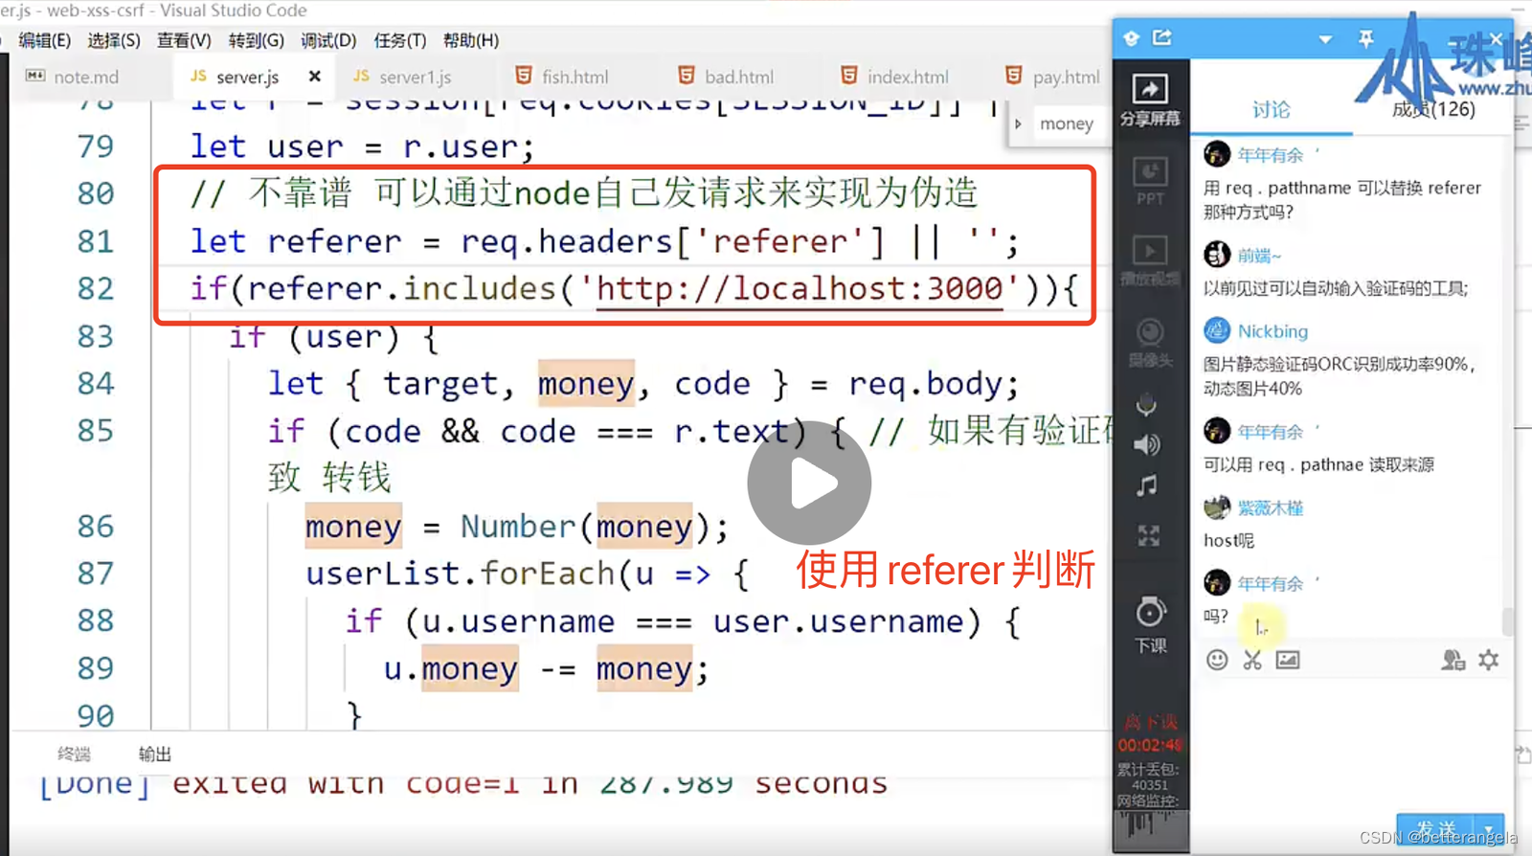Viewport: 1532px width, 856px height.
Task: Click username Nickbing in chat
Action: [1273, 331]
